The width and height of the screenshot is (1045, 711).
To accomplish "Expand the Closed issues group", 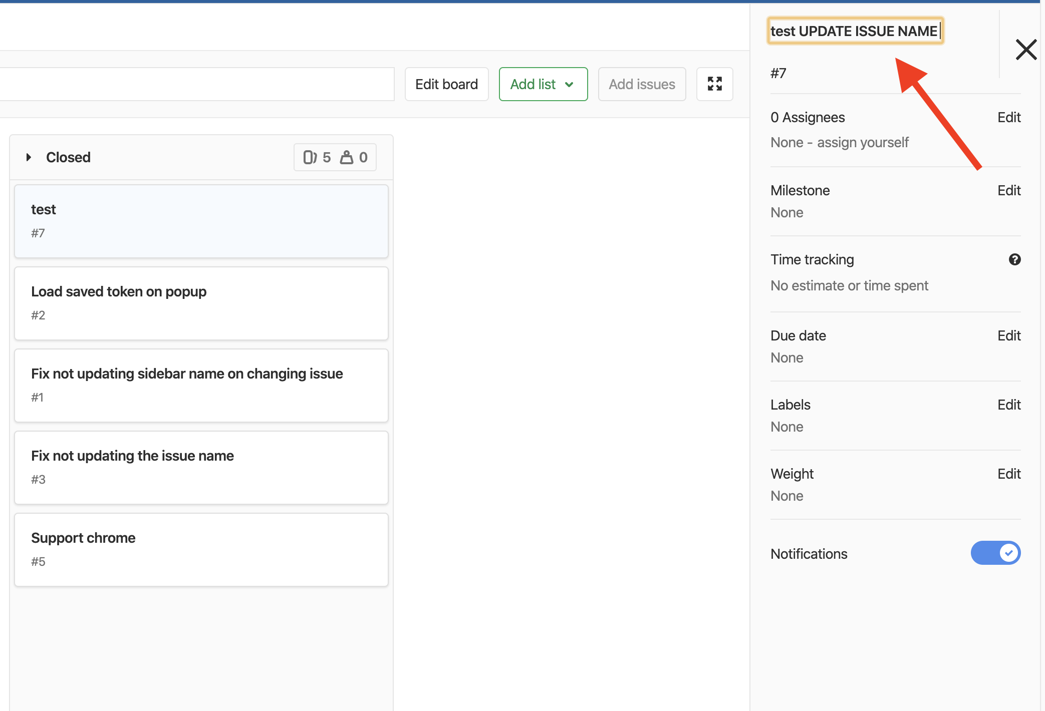I will tap(27, 156).
